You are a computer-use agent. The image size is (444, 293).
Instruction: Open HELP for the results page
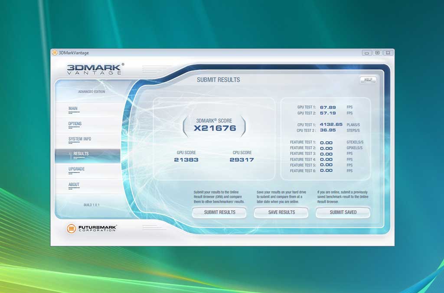pos(368,80)
